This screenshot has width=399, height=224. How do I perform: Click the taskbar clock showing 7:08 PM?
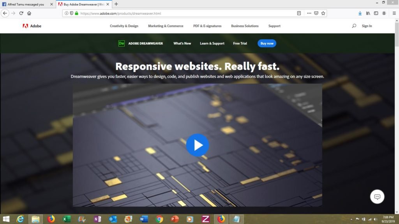(388, 219)
